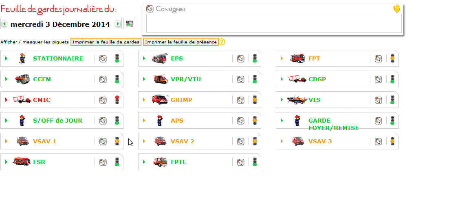Click the VIS rescue boat icon

pos(297,99)
